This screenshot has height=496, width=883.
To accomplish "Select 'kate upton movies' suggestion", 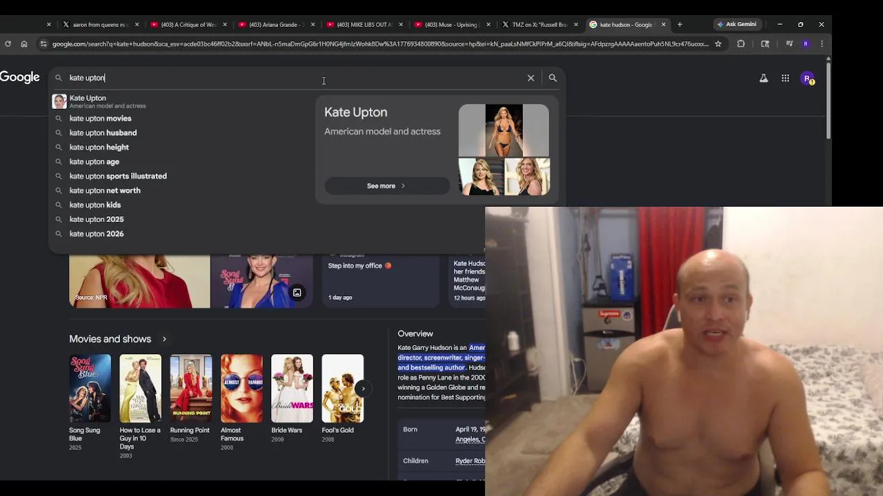I will 181,118.
